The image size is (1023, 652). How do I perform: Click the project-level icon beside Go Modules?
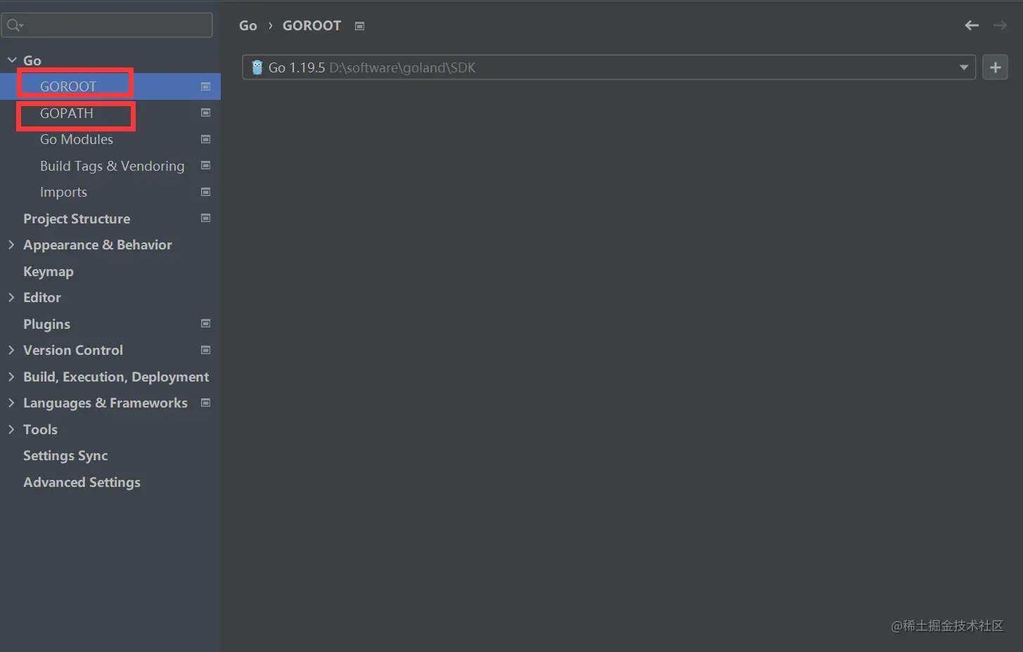pyautogui.click(x=206, y=139)
